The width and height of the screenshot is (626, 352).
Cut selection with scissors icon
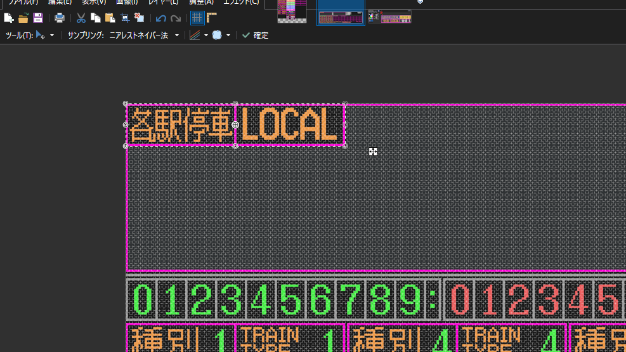click(x=81, y=18)
